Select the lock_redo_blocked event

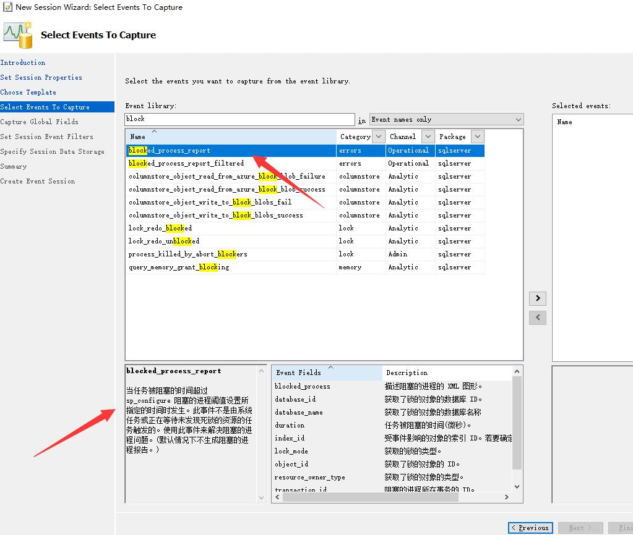tap(305, 228)
